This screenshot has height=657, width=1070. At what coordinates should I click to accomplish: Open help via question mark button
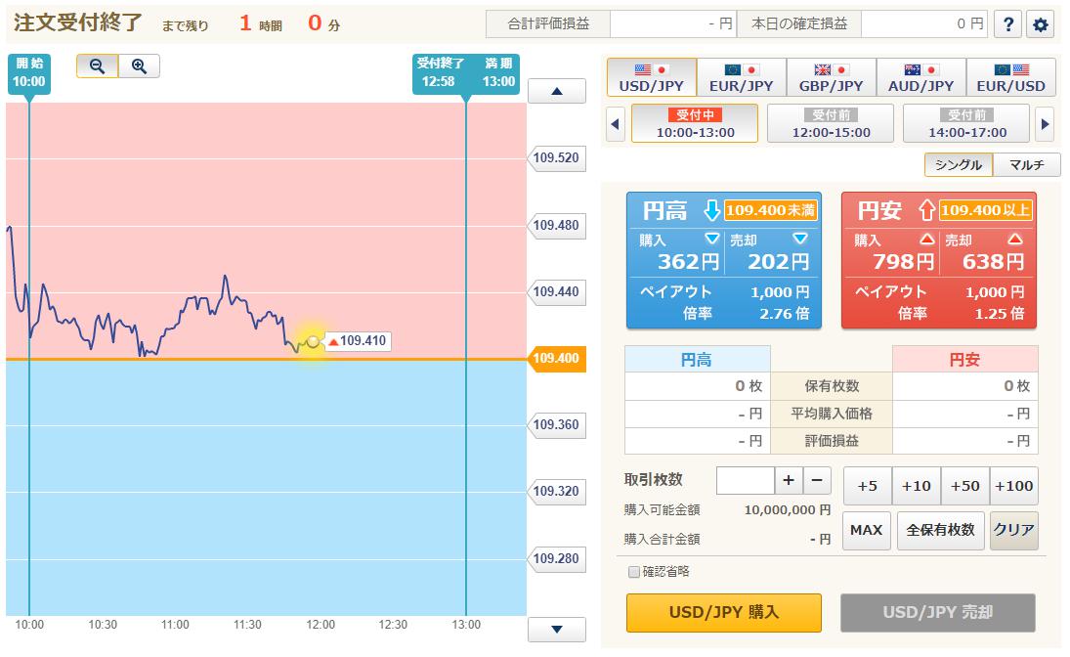point(1007,24)
